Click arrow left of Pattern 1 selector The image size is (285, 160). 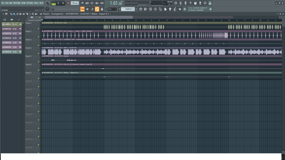[x=120, y=9]
